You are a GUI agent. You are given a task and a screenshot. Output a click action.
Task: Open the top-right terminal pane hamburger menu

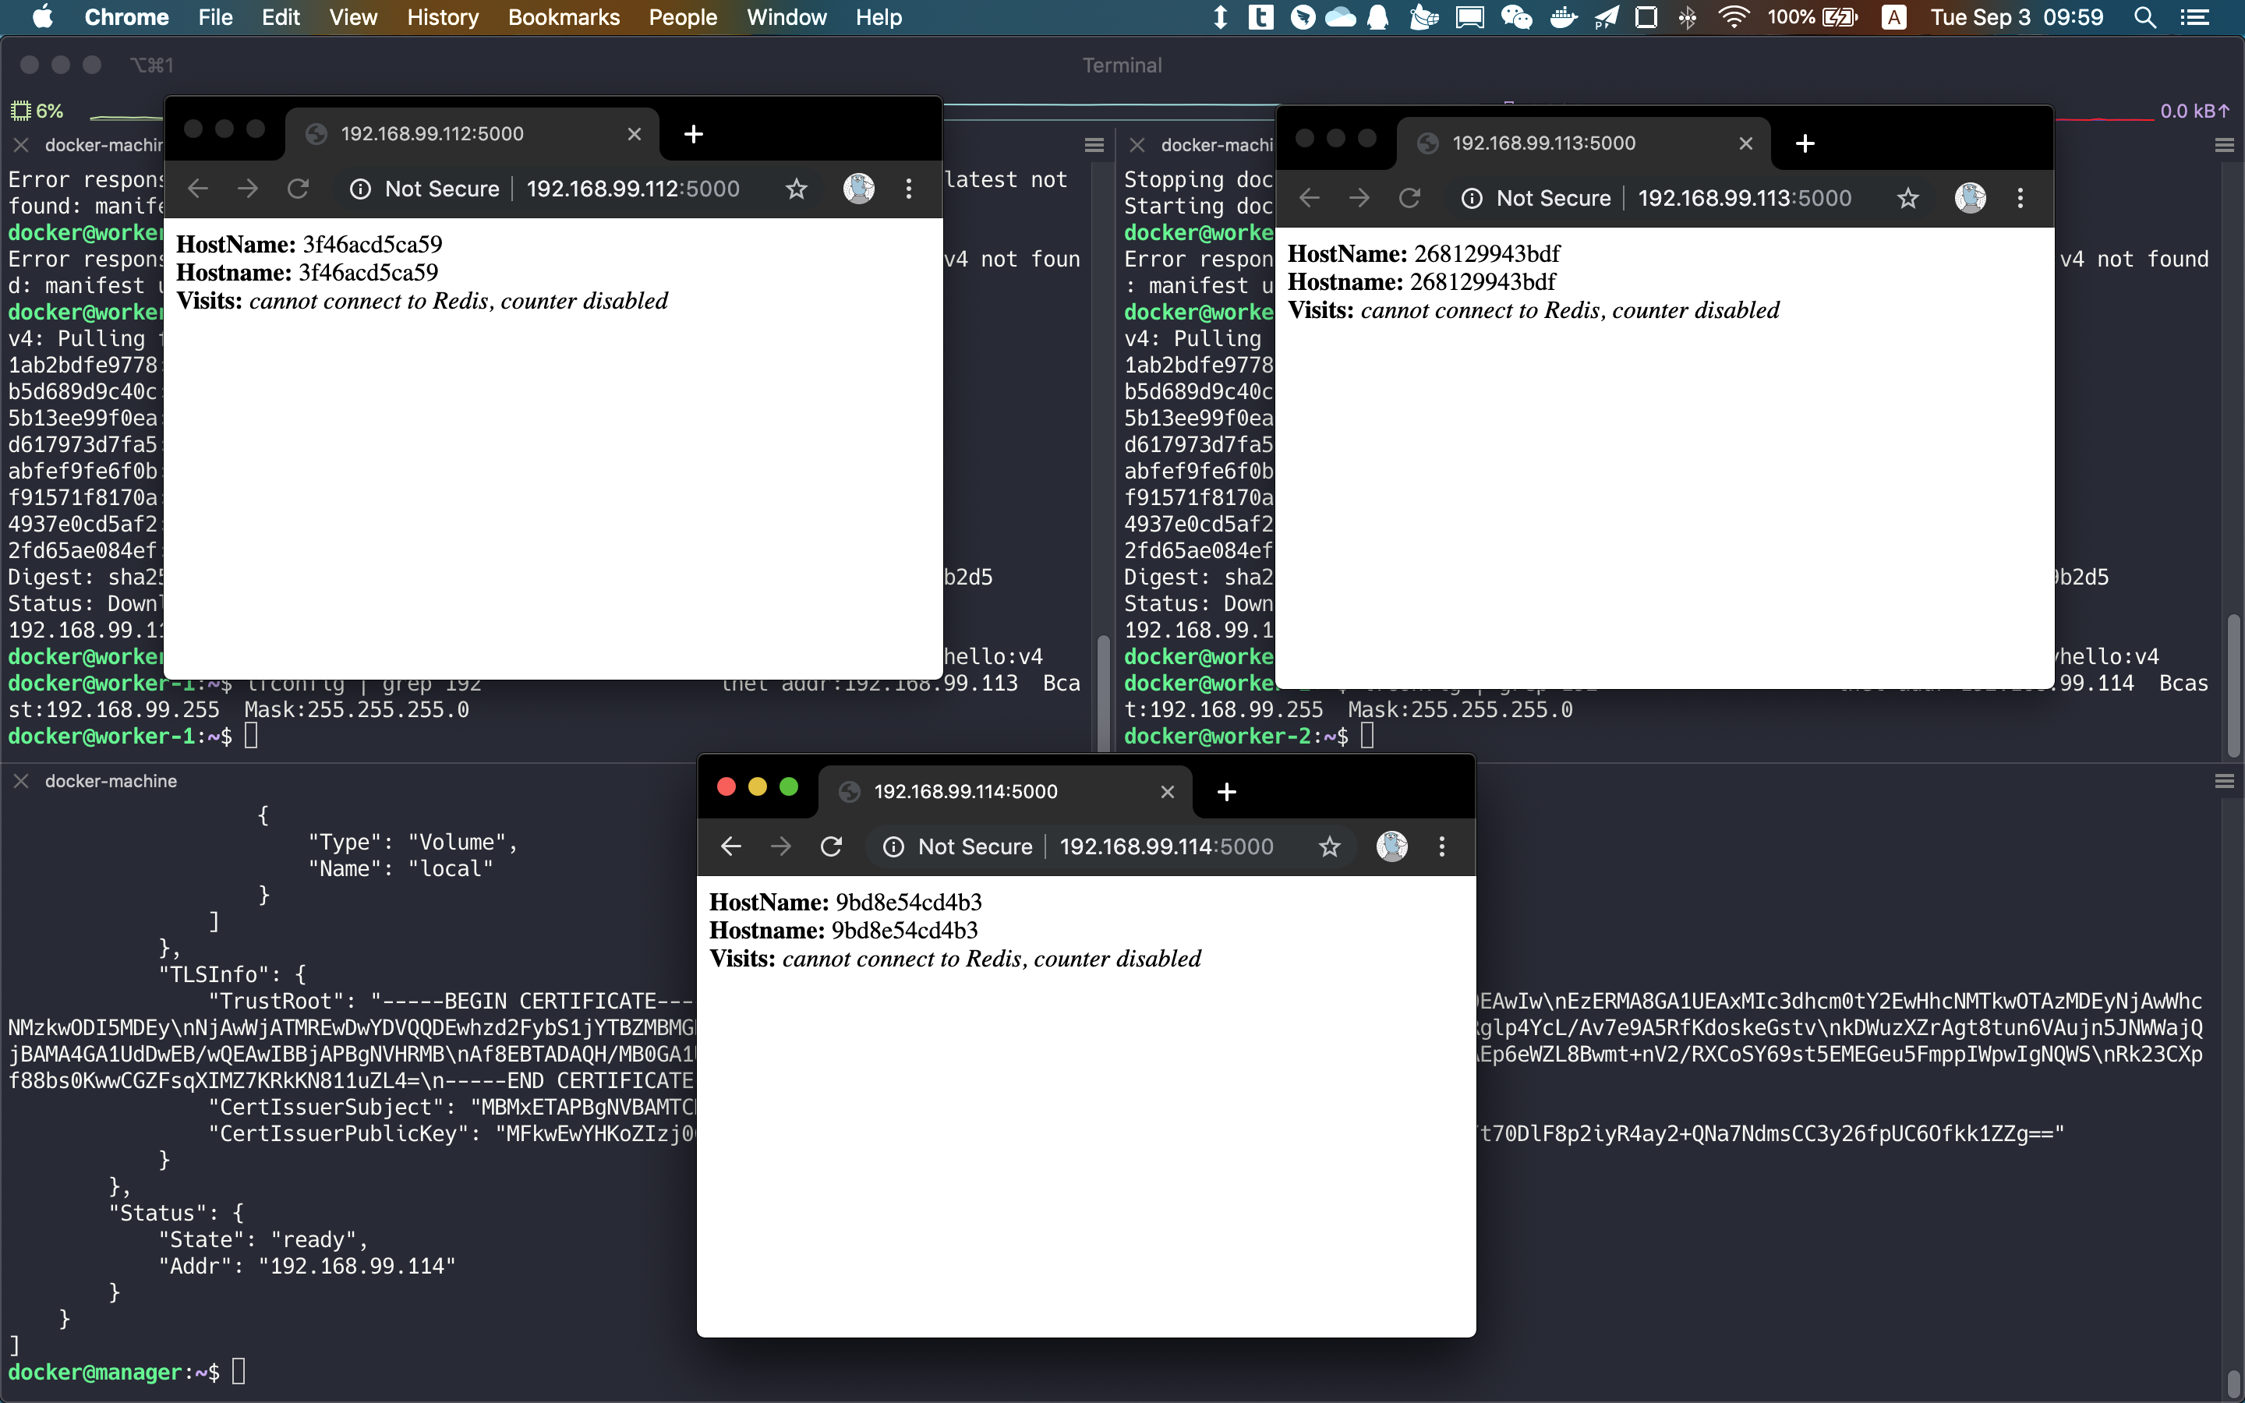click(x=2226, y=144)
